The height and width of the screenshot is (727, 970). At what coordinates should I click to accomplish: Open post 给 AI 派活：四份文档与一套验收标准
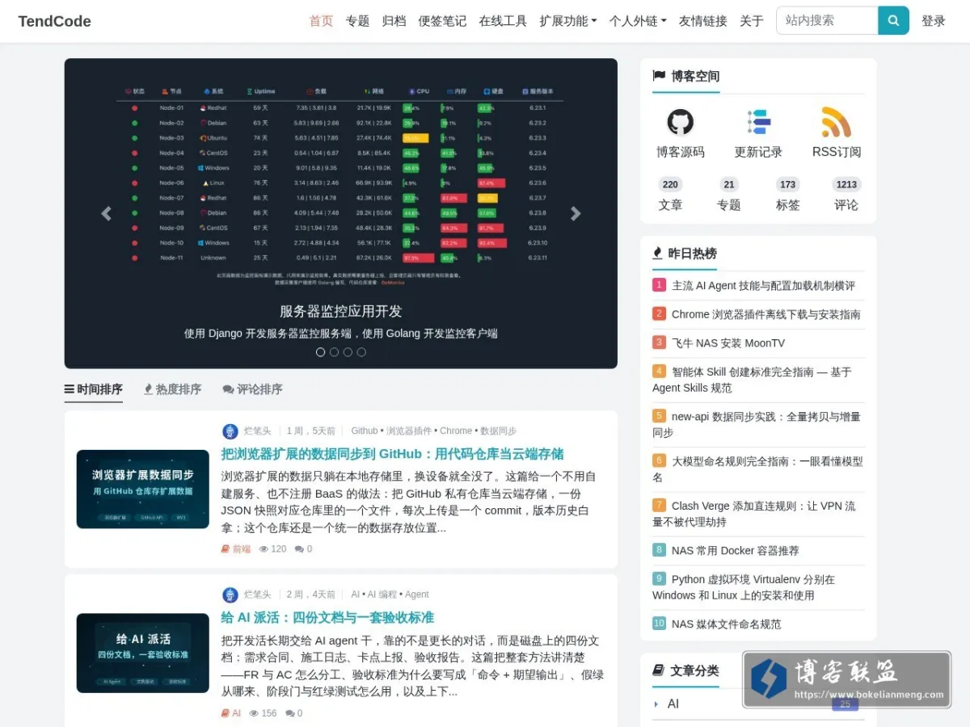tap(327, 618)
